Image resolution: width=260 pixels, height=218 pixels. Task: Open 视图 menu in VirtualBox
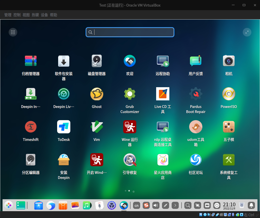coord(26,15)
